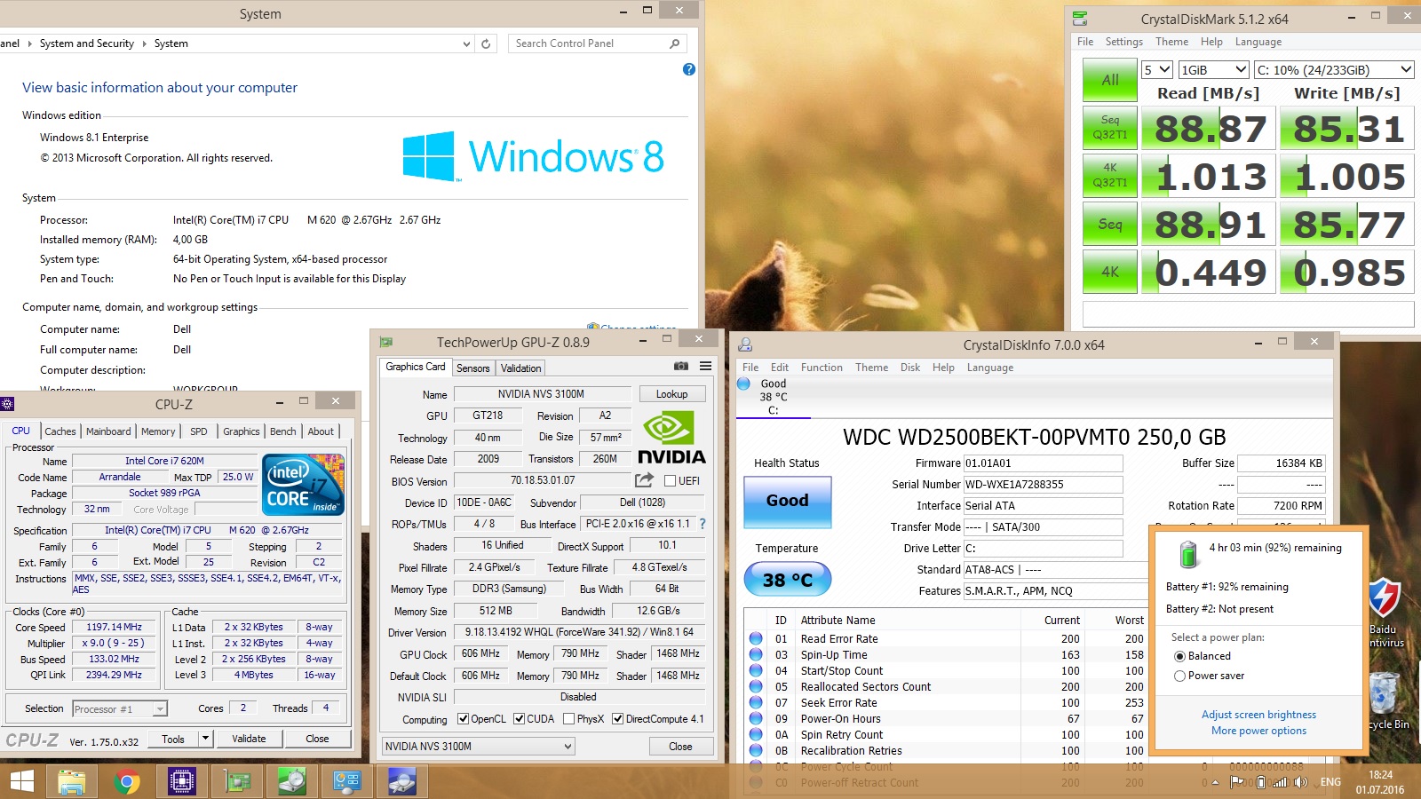The image size is (1421, 799).
Task: Switch to the System control panel taskbar icon
Action: tap(347, 781)
